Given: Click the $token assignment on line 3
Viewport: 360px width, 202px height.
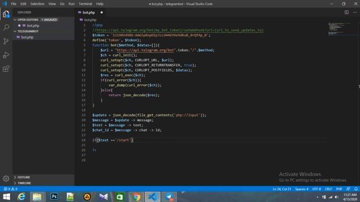Looking at the screenshot, I should coord(151,35).
